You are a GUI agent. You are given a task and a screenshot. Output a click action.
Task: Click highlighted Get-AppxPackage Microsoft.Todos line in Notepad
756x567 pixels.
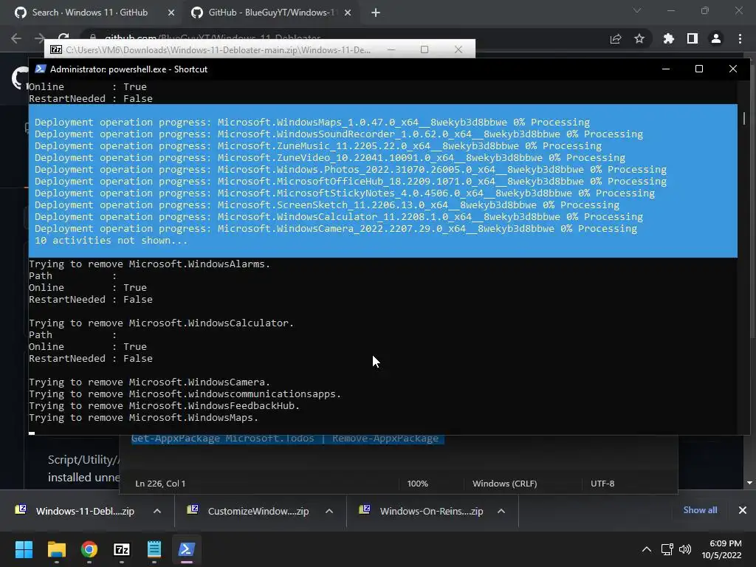pos(288,439)
